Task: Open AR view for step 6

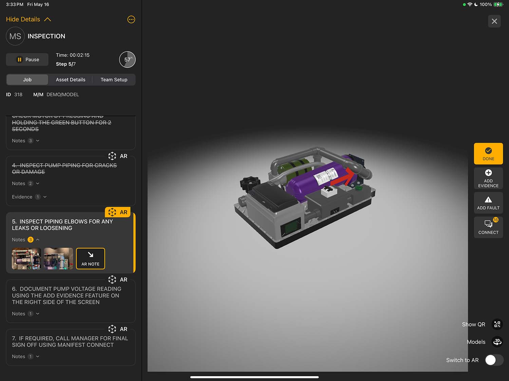Action: (118, 280)
